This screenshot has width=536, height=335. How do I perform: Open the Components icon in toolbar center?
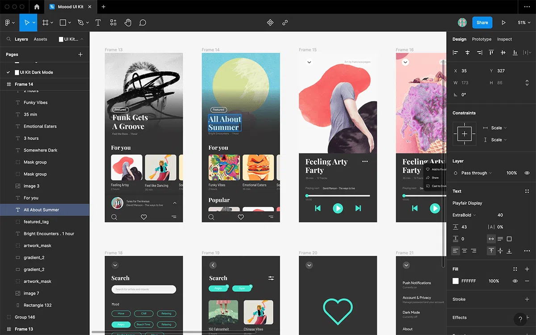pos(270,22)
